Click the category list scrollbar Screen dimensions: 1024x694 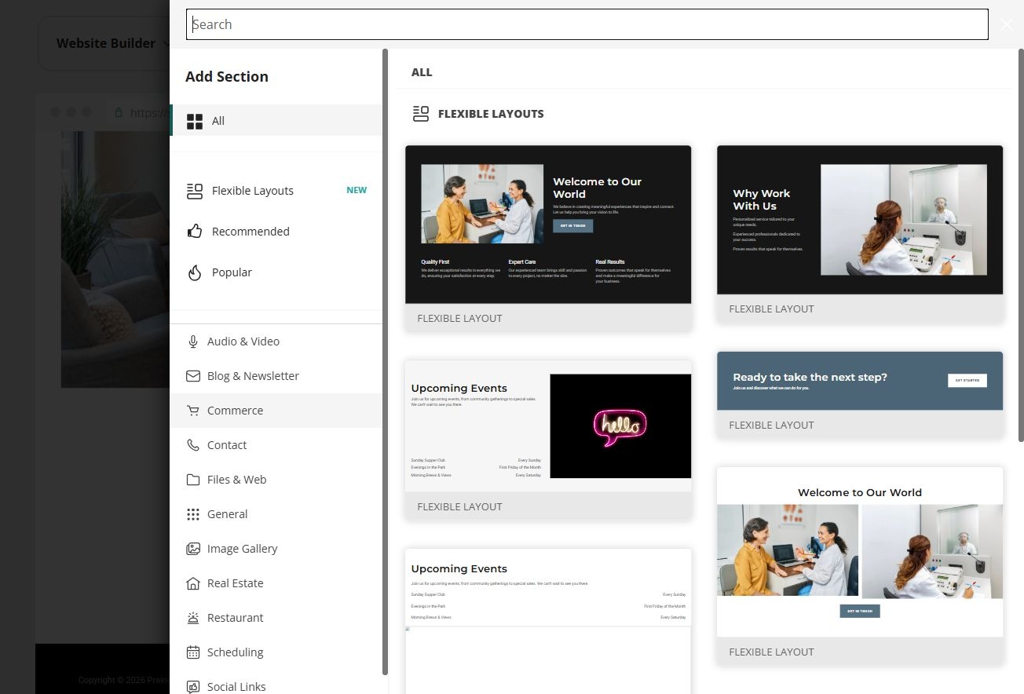pyautogui.click(x=385, y=361)
